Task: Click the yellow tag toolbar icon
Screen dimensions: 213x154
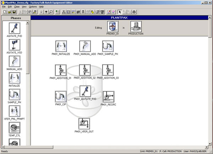Action: 93,12
